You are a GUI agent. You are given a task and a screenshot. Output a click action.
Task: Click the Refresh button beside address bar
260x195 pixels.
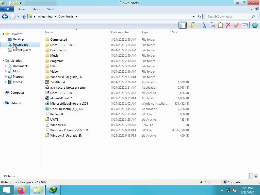point(199,17)
